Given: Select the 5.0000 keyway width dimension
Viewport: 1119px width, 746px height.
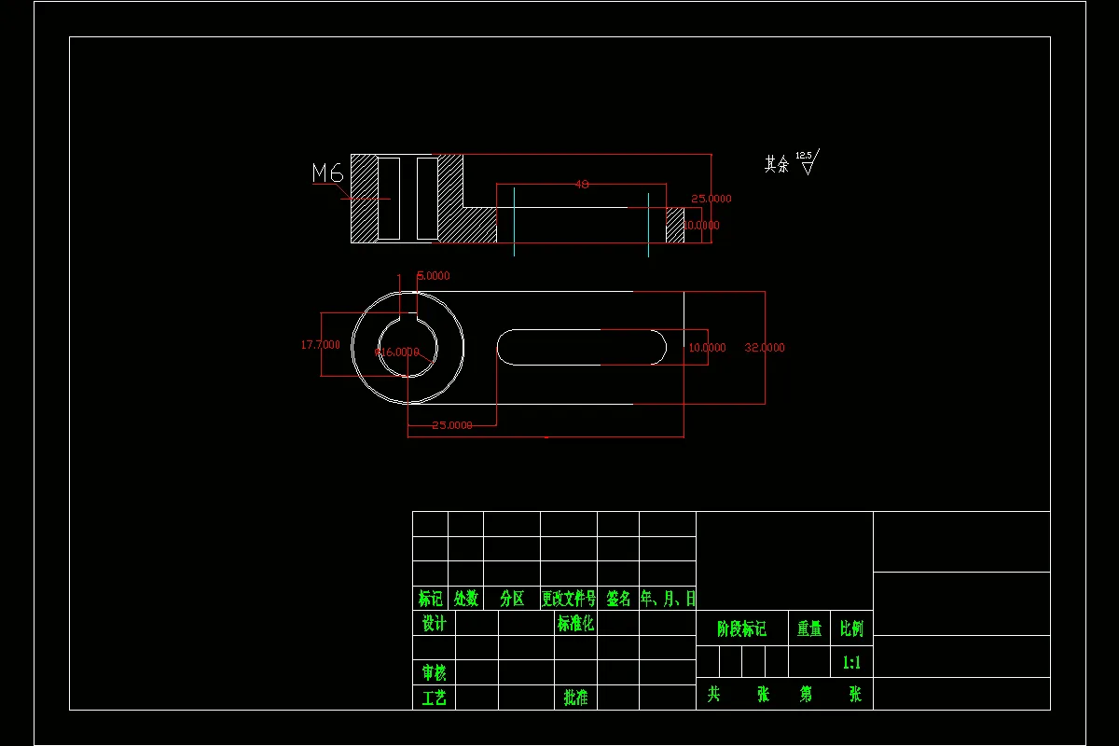Looking at the screenshot, I should tap(433, 276).
